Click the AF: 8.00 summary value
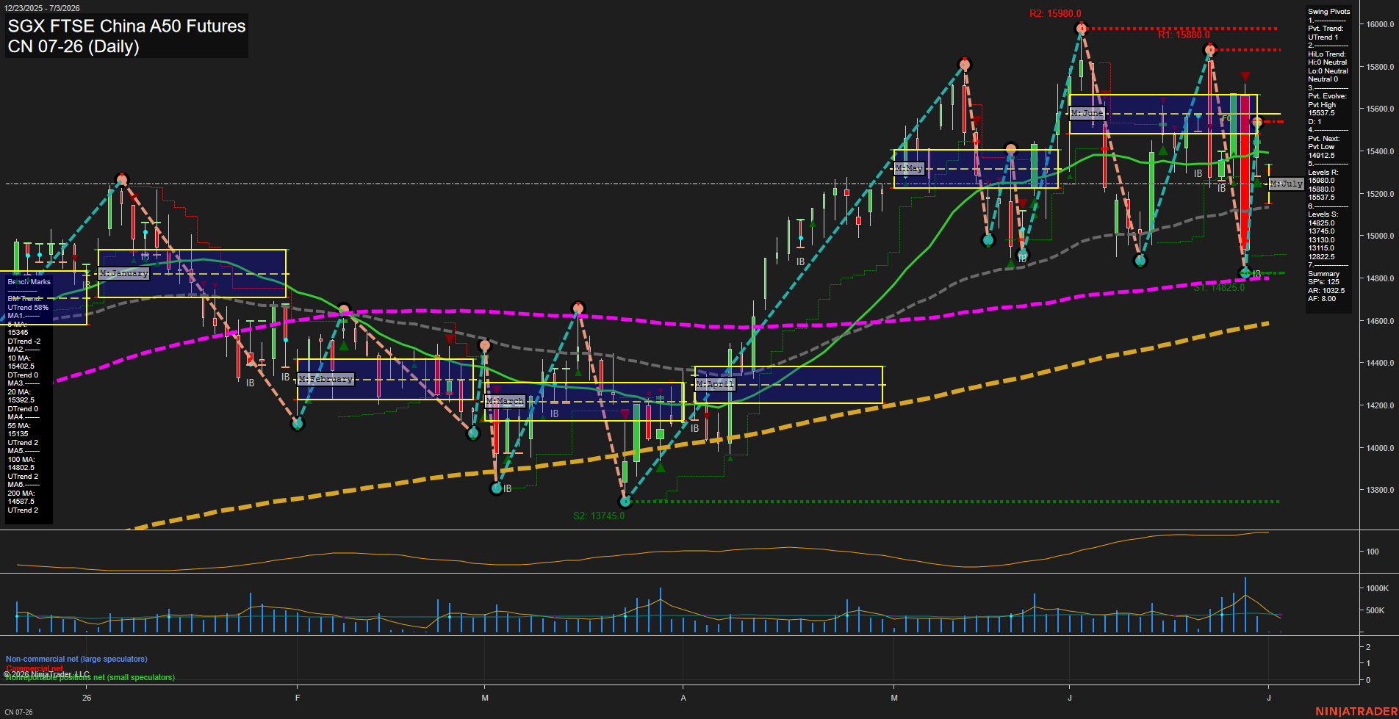This screenshot has width=1399, height=719. (1322, 299)
